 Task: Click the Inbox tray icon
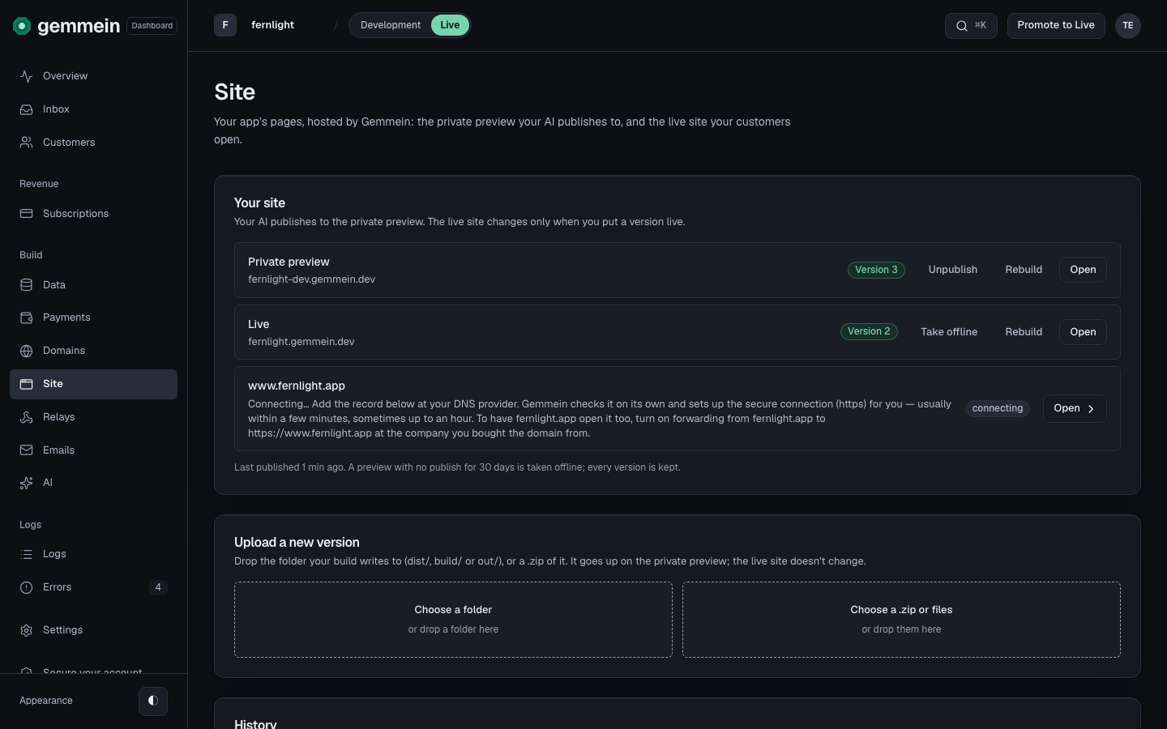coord(27,109)
